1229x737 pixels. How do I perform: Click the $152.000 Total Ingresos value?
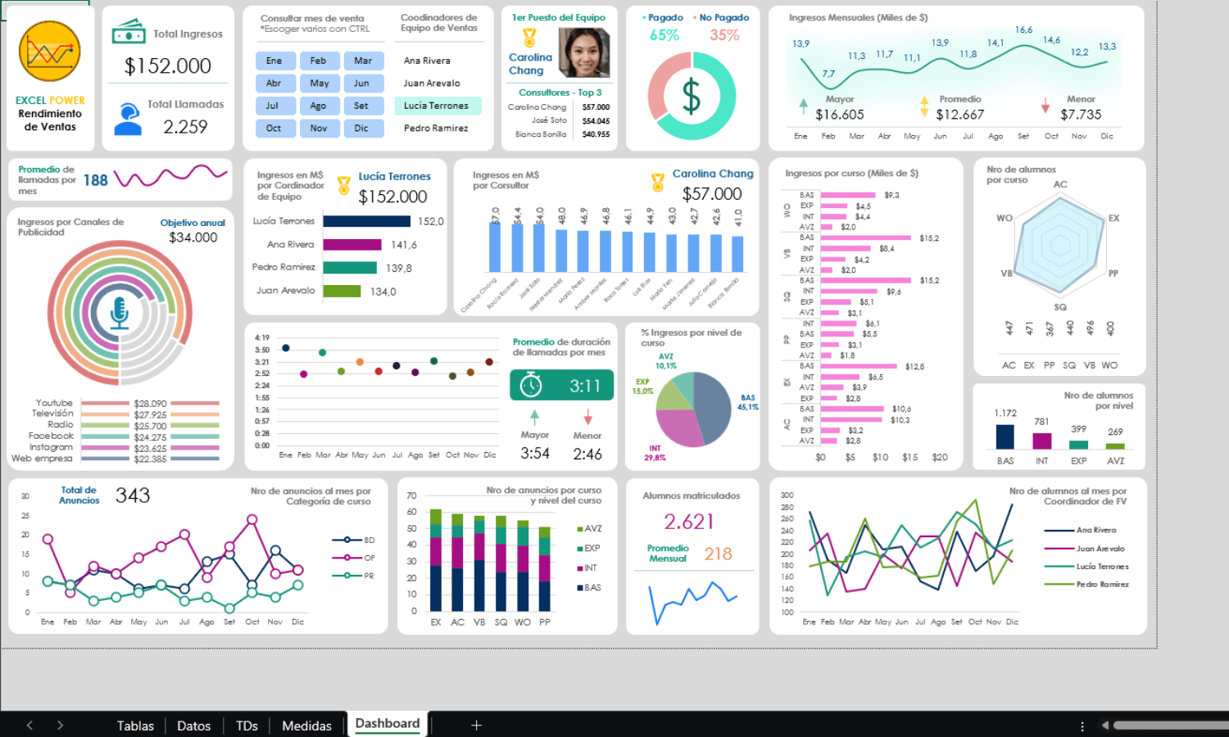[168, 66]
